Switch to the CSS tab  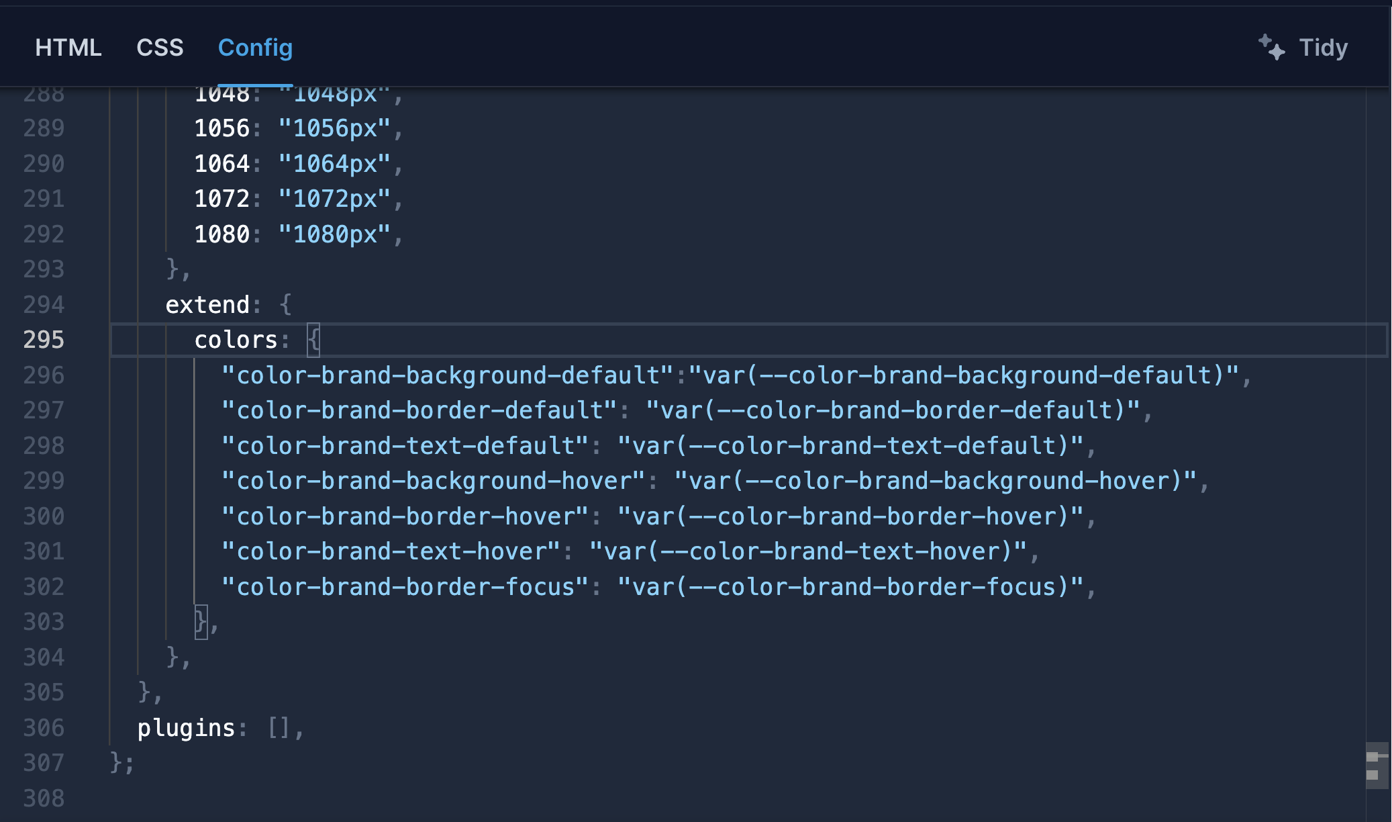(x=160, y=48)
